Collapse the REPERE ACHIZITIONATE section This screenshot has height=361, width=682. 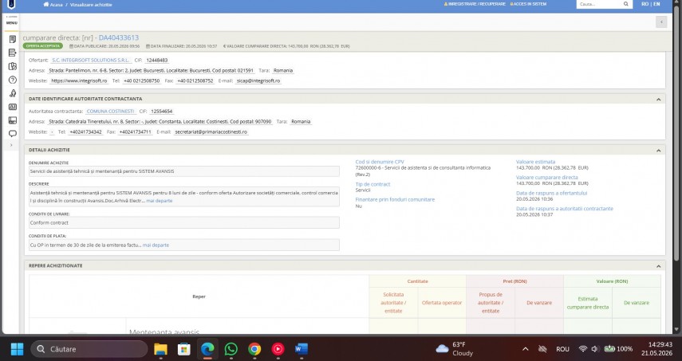pos(658,266)
